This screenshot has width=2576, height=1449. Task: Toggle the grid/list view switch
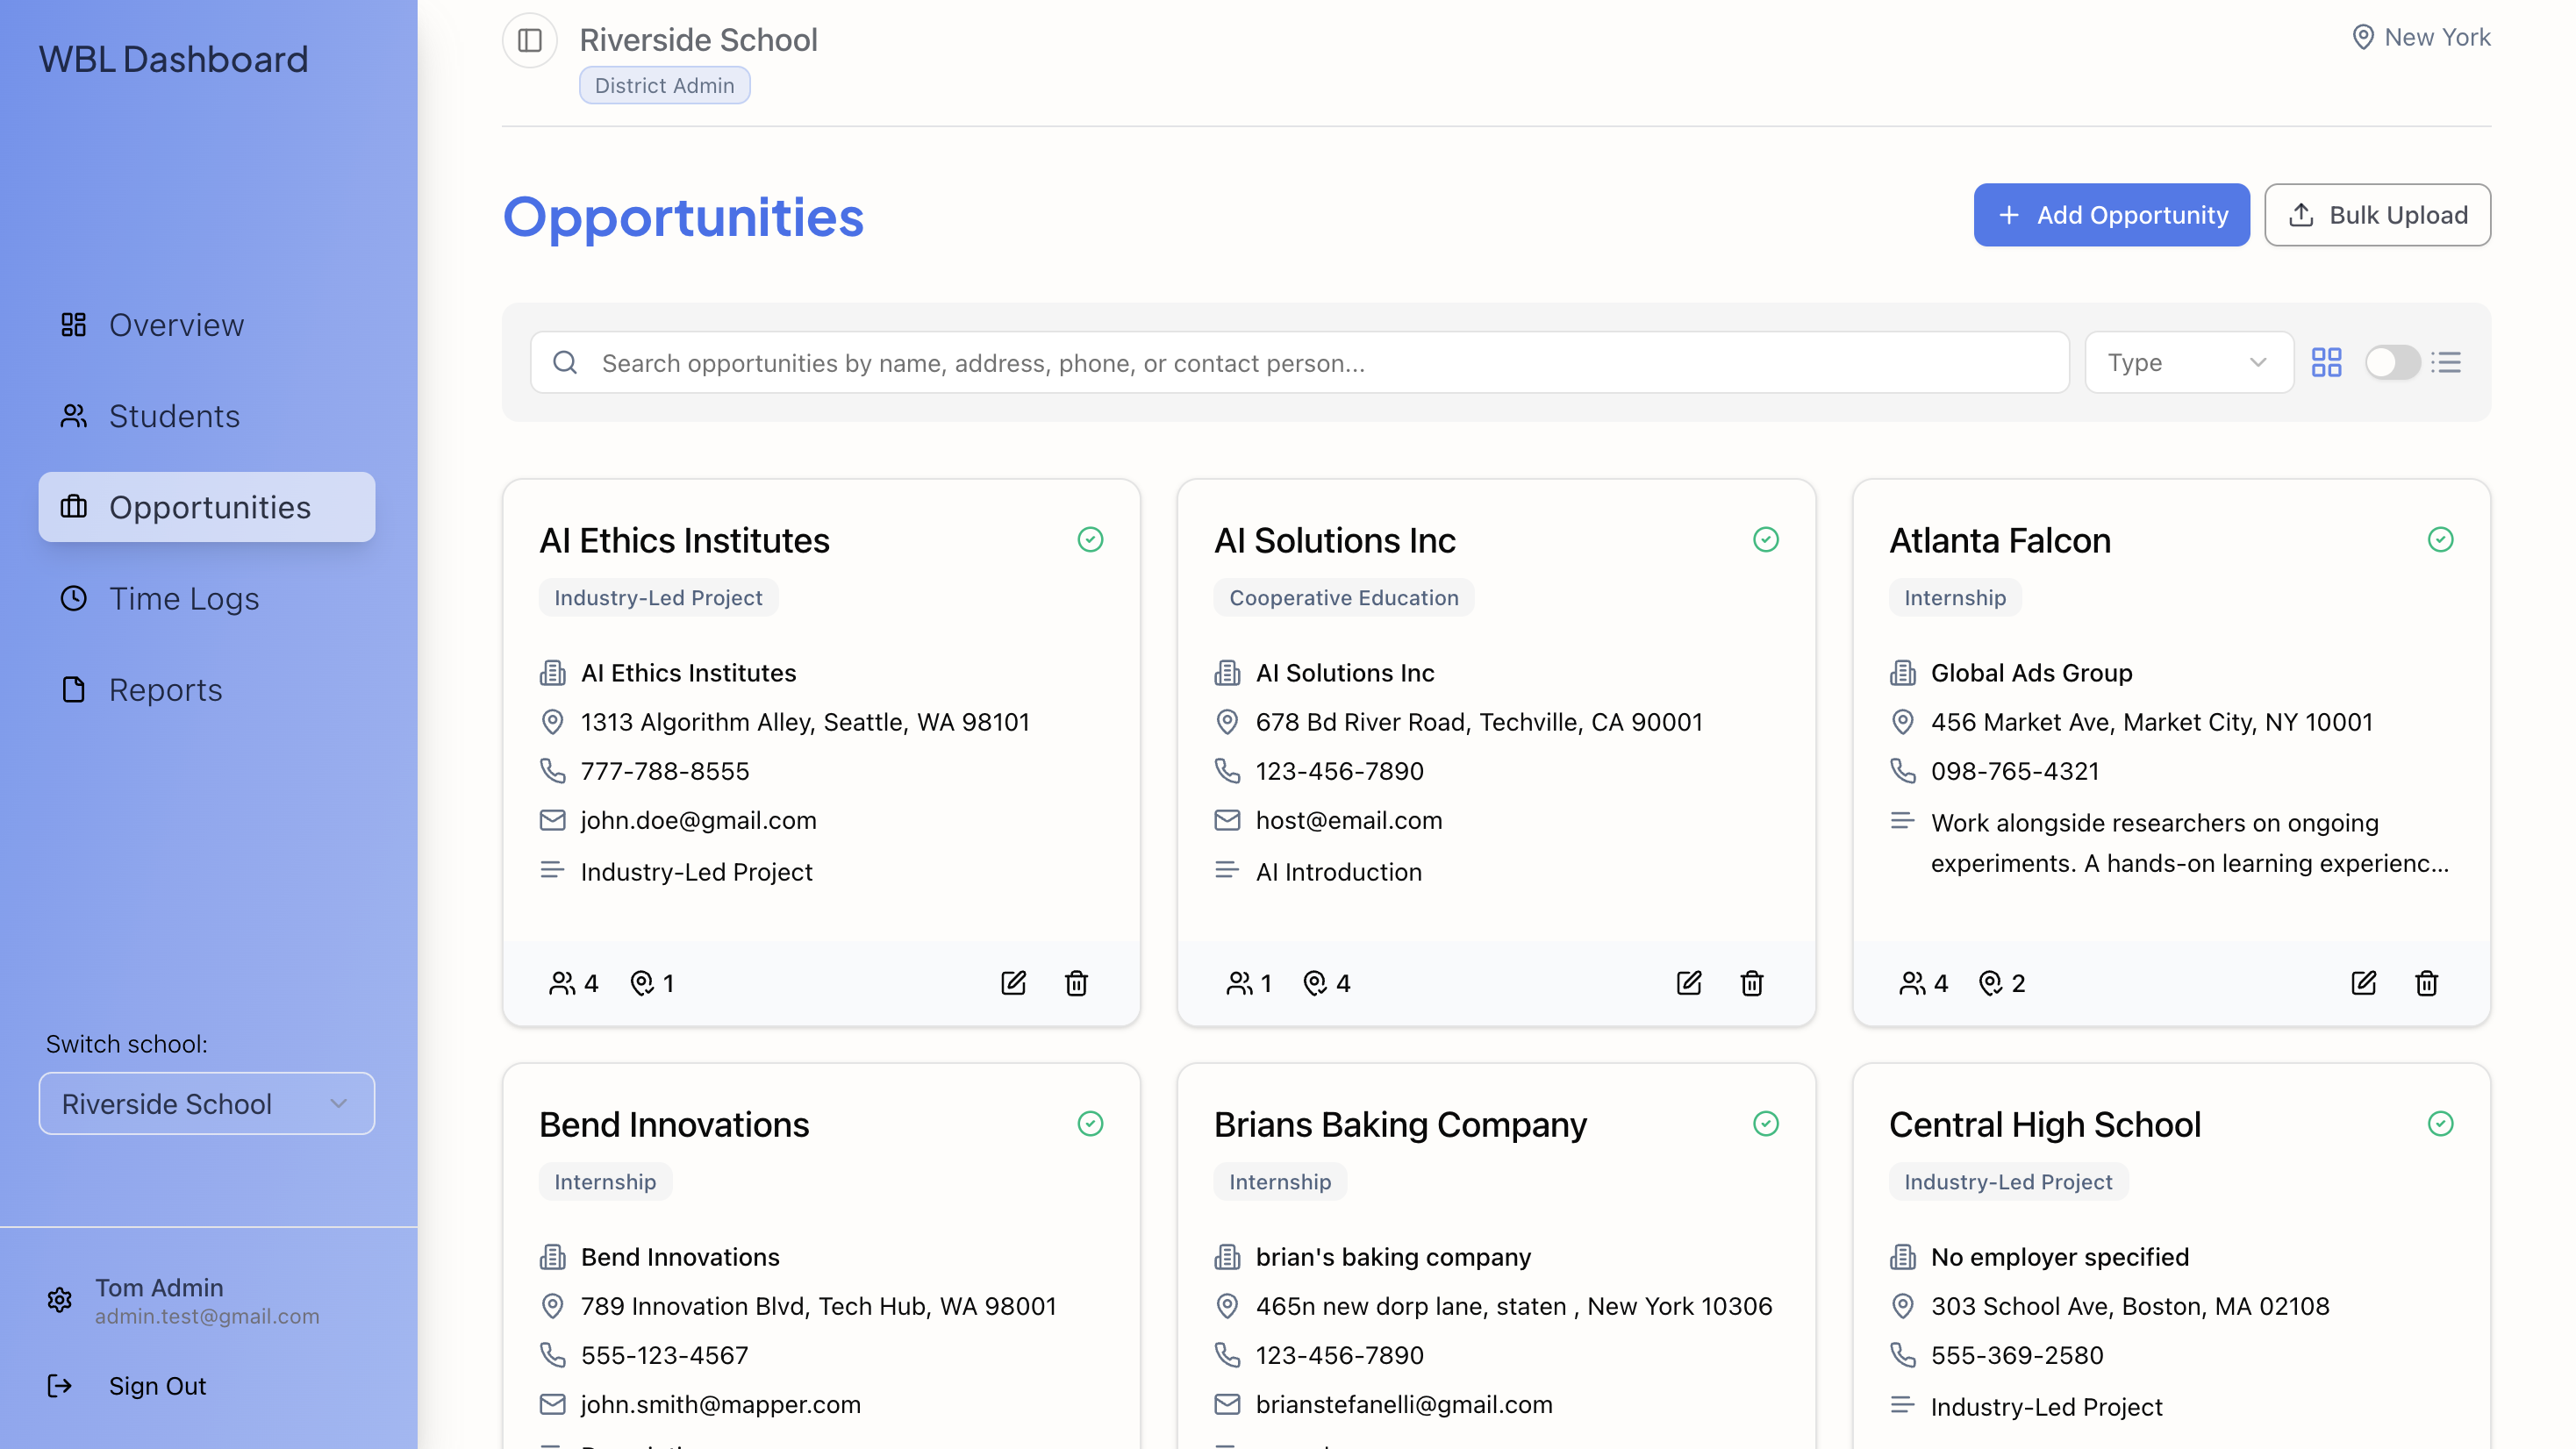pos(2393,362)
